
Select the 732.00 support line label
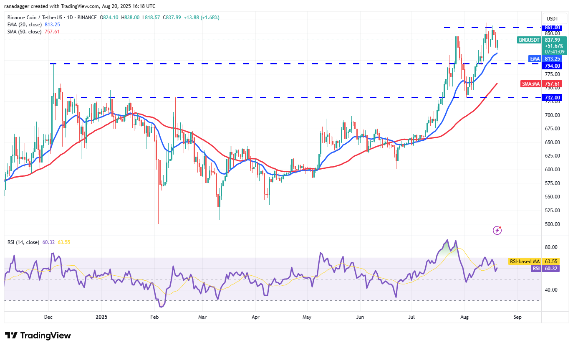point(552,97)
